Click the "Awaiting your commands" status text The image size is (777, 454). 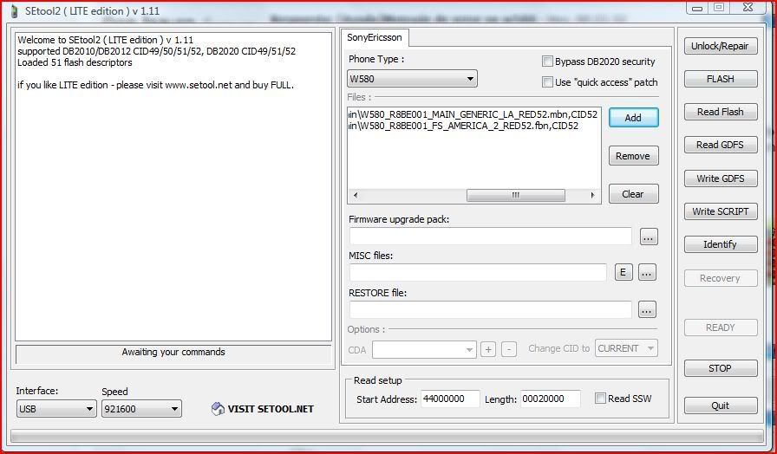tap(173, 352)
